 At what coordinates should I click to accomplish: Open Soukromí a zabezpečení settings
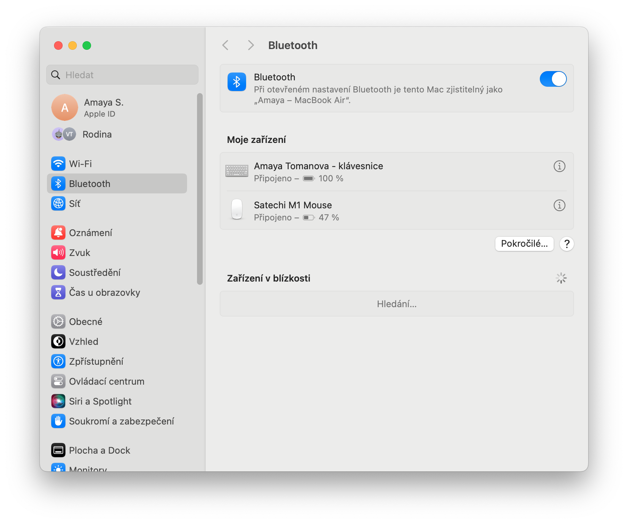117,421
